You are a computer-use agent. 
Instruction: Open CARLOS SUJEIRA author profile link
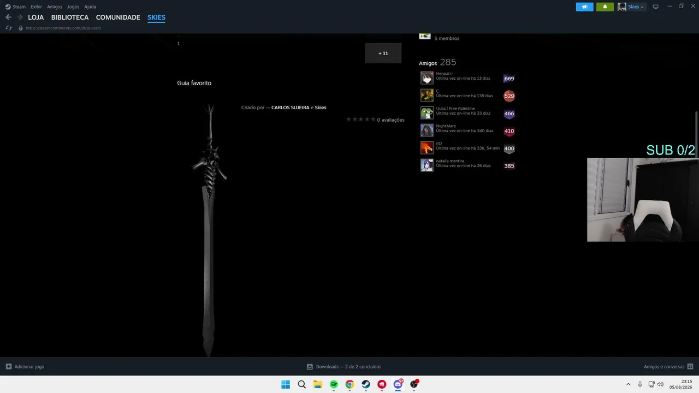point(290,108)
